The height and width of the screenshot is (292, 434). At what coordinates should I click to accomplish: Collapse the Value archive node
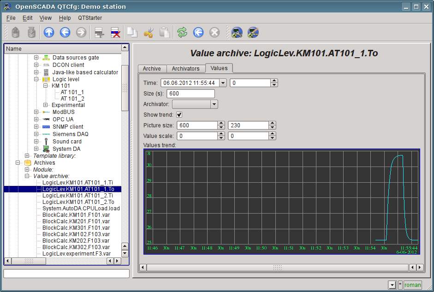click(27, 176)
